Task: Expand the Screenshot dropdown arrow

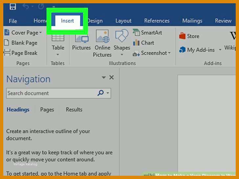Action: (x=169, y=53)
